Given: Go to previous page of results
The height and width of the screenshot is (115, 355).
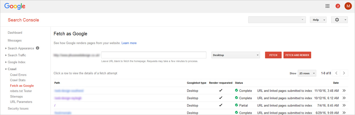Looking at the screenshot, I should point(336,73).
